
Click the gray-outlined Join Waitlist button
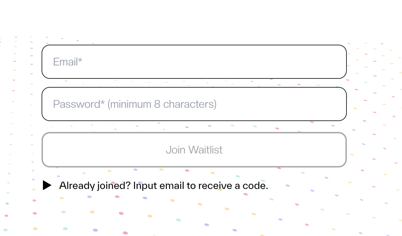coord(194,150)
